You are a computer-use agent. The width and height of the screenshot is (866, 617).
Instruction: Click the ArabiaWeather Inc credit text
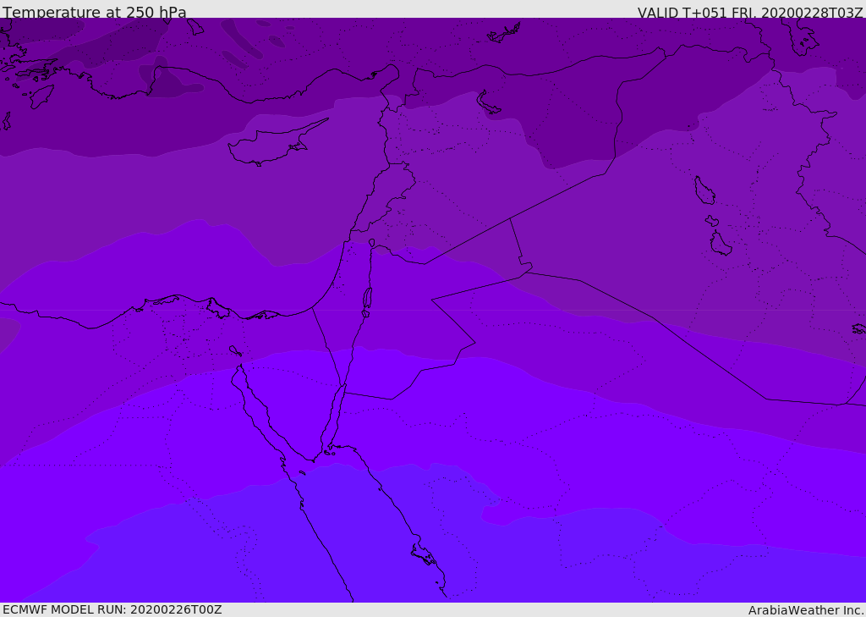tap(806, 610)
